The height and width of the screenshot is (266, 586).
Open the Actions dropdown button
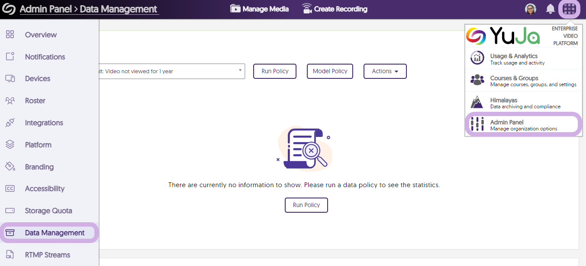pos(385,71)
